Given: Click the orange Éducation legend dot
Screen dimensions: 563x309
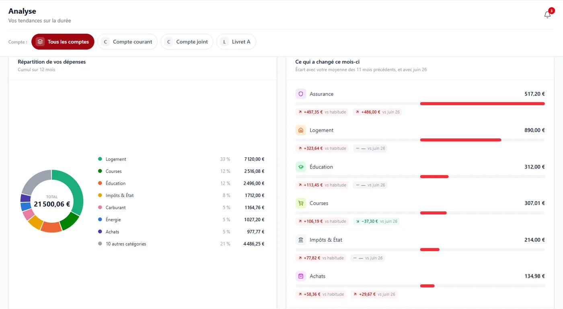Looking at the screenshot, I should (100, 183).
